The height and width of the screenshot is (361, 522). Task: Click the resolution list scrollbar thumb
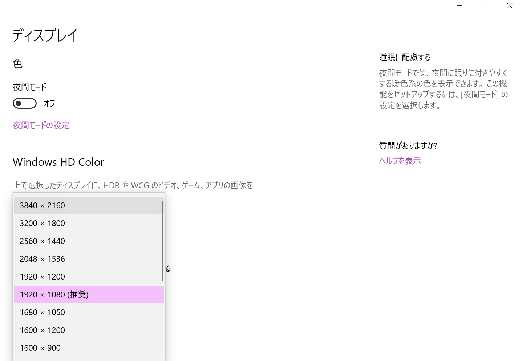coord(163,241)
